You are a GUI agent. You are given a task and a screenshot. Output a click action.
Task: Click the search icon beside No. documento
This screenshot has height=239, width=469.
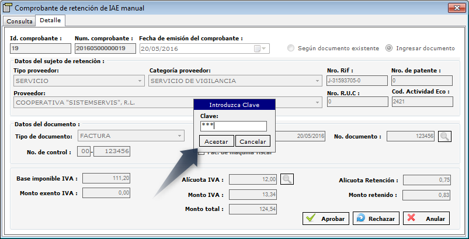445,136
